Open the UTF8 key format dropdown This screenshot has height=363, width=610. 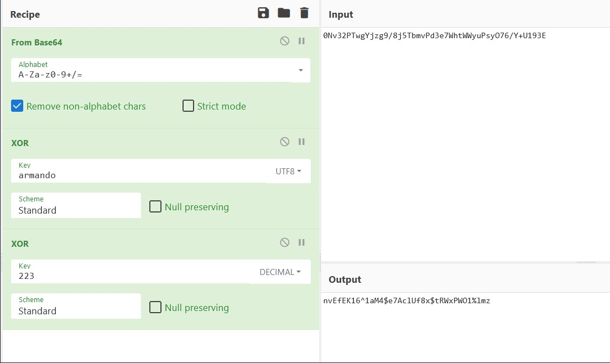(288, 171)
